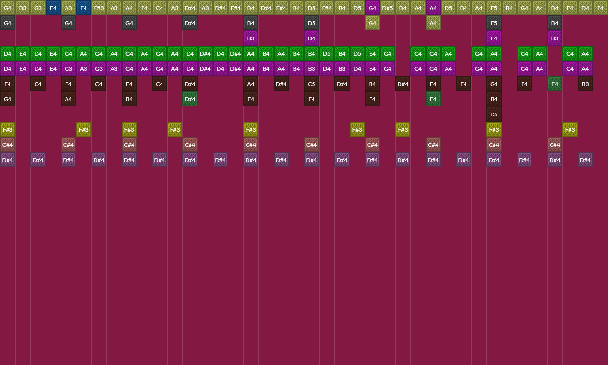This screenshot has height=365, width=608.
Task: Click the gray D5 note block
Action: click(312, 23)
